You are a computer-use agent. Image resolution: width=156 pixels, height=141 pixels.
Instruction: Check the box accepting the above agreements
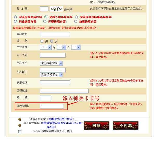click(x=20, y=131)
